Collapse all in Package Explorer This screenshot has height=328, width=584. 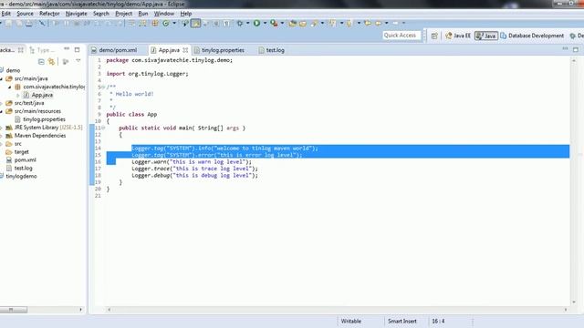[41, 61]
